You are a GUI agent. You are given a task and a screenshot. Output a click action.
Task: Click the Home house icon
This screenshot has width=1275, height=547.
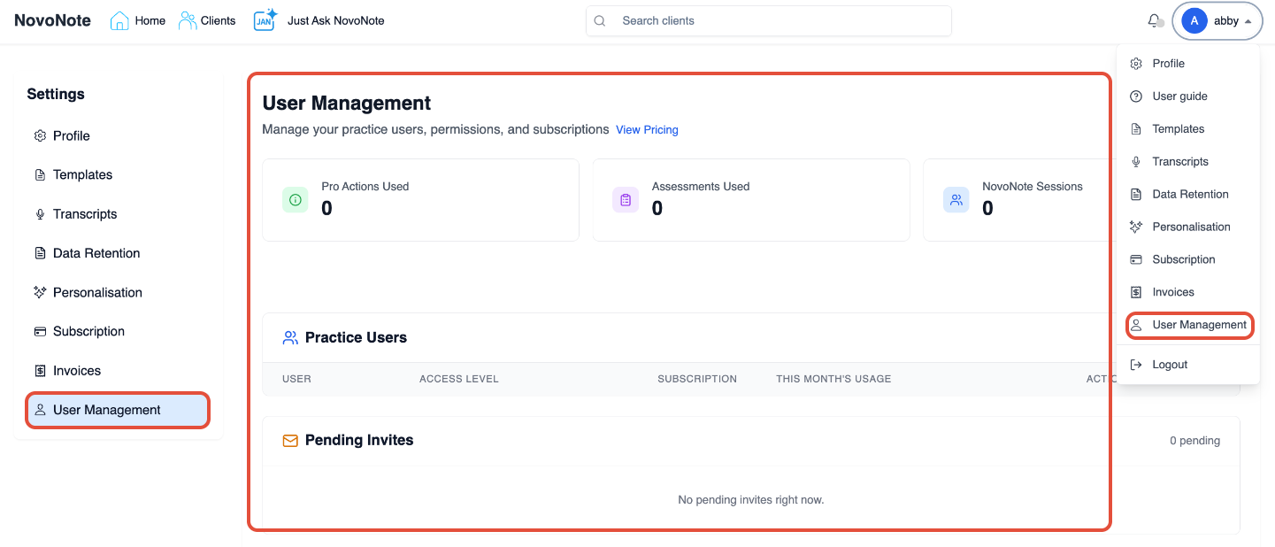119,20
